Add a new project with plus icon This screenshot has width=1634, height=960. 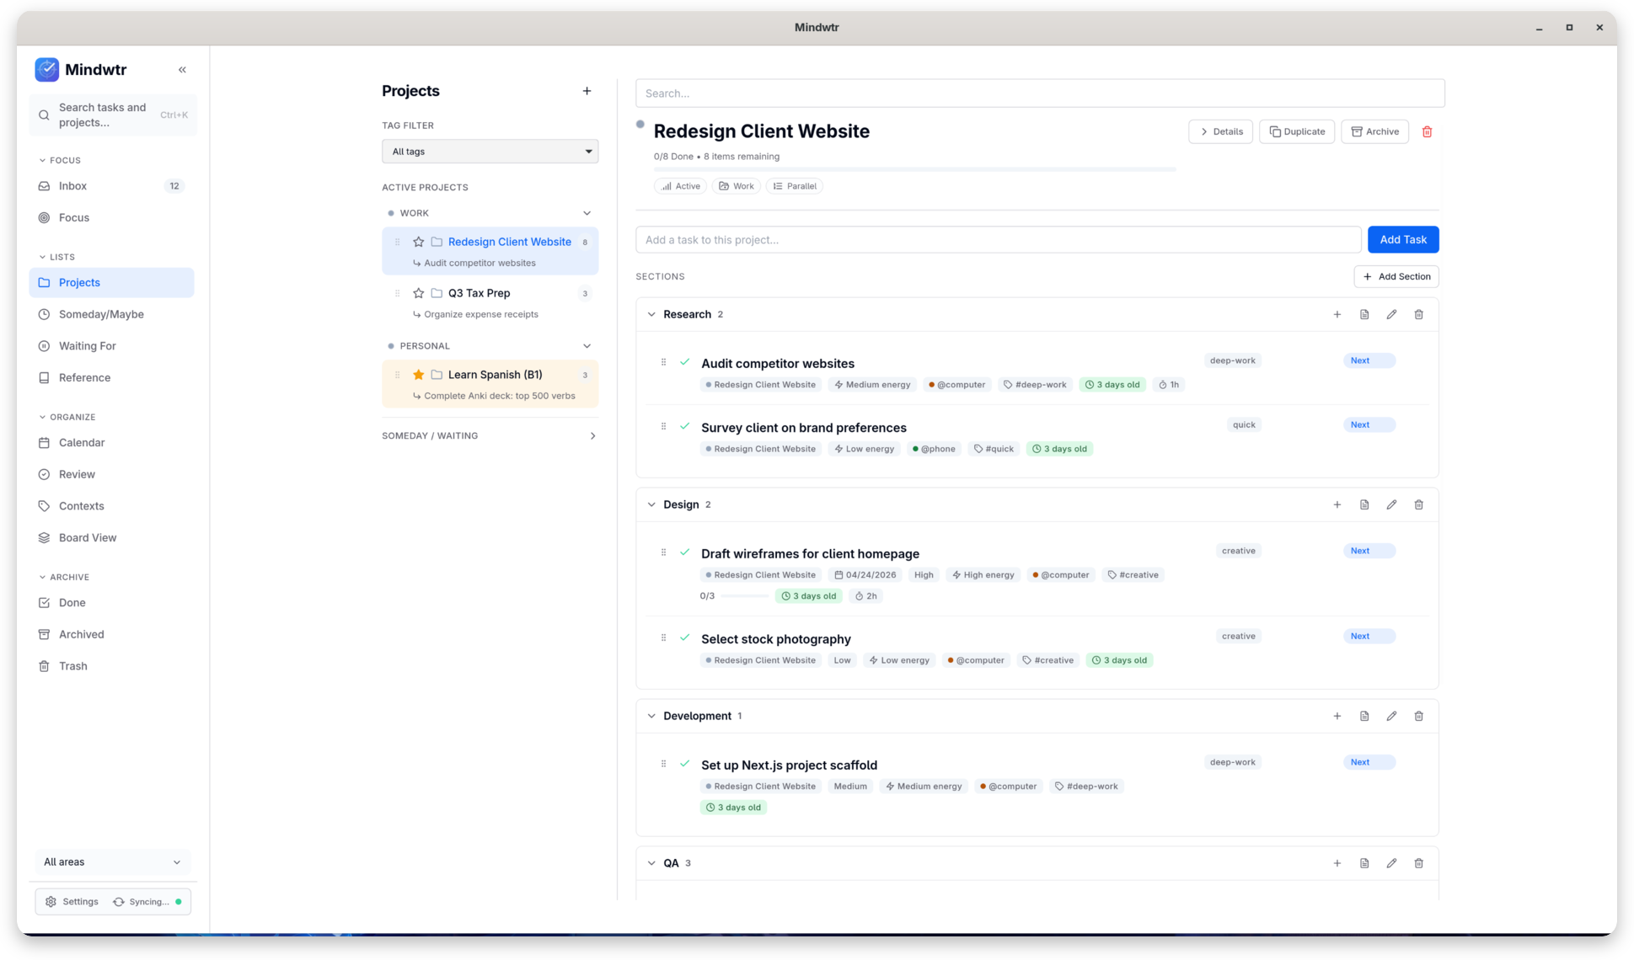pyautogui.click(x=587, y=91)
